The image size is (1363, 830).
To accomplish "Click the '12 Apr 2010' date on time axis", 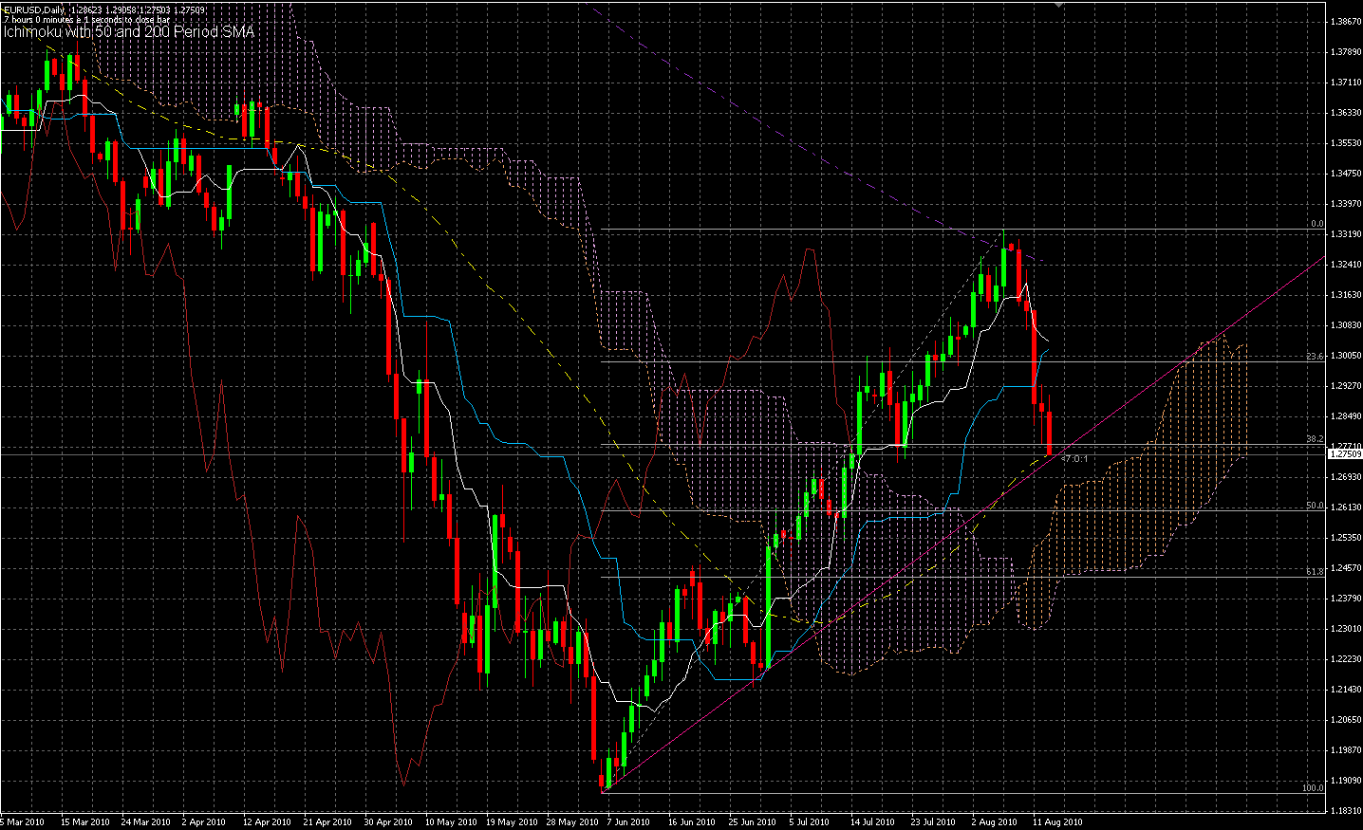I will [x=267, y=822].
